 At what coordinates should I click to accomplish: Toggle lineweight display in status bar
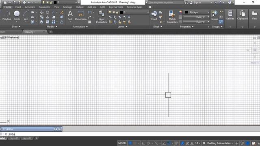(x=177, y=143)
